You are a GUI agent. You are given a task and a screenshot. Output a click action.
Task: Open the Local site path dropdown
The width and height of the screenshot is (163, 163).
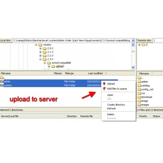[133, 40]
